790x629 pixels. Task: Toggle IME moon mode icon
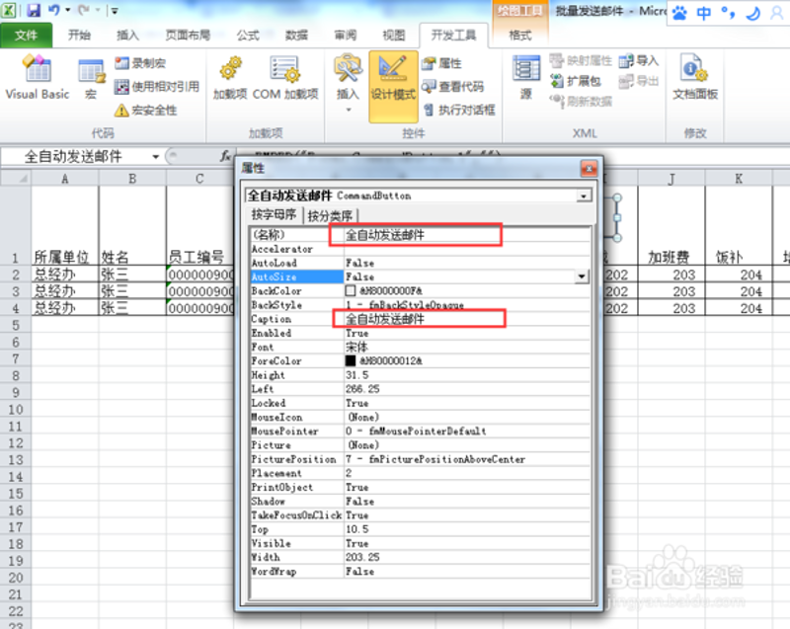[752, 13]
